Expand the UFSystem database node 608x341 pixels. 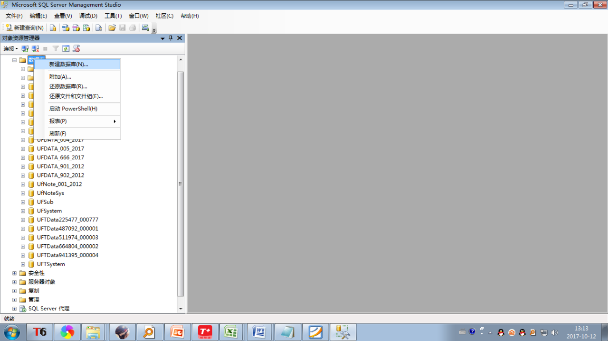[x=23, y=211]
